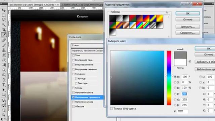This screenshot has height=121, width=215.
Task: Click the presets list scroll-up arrow
Action: (168, 17)
